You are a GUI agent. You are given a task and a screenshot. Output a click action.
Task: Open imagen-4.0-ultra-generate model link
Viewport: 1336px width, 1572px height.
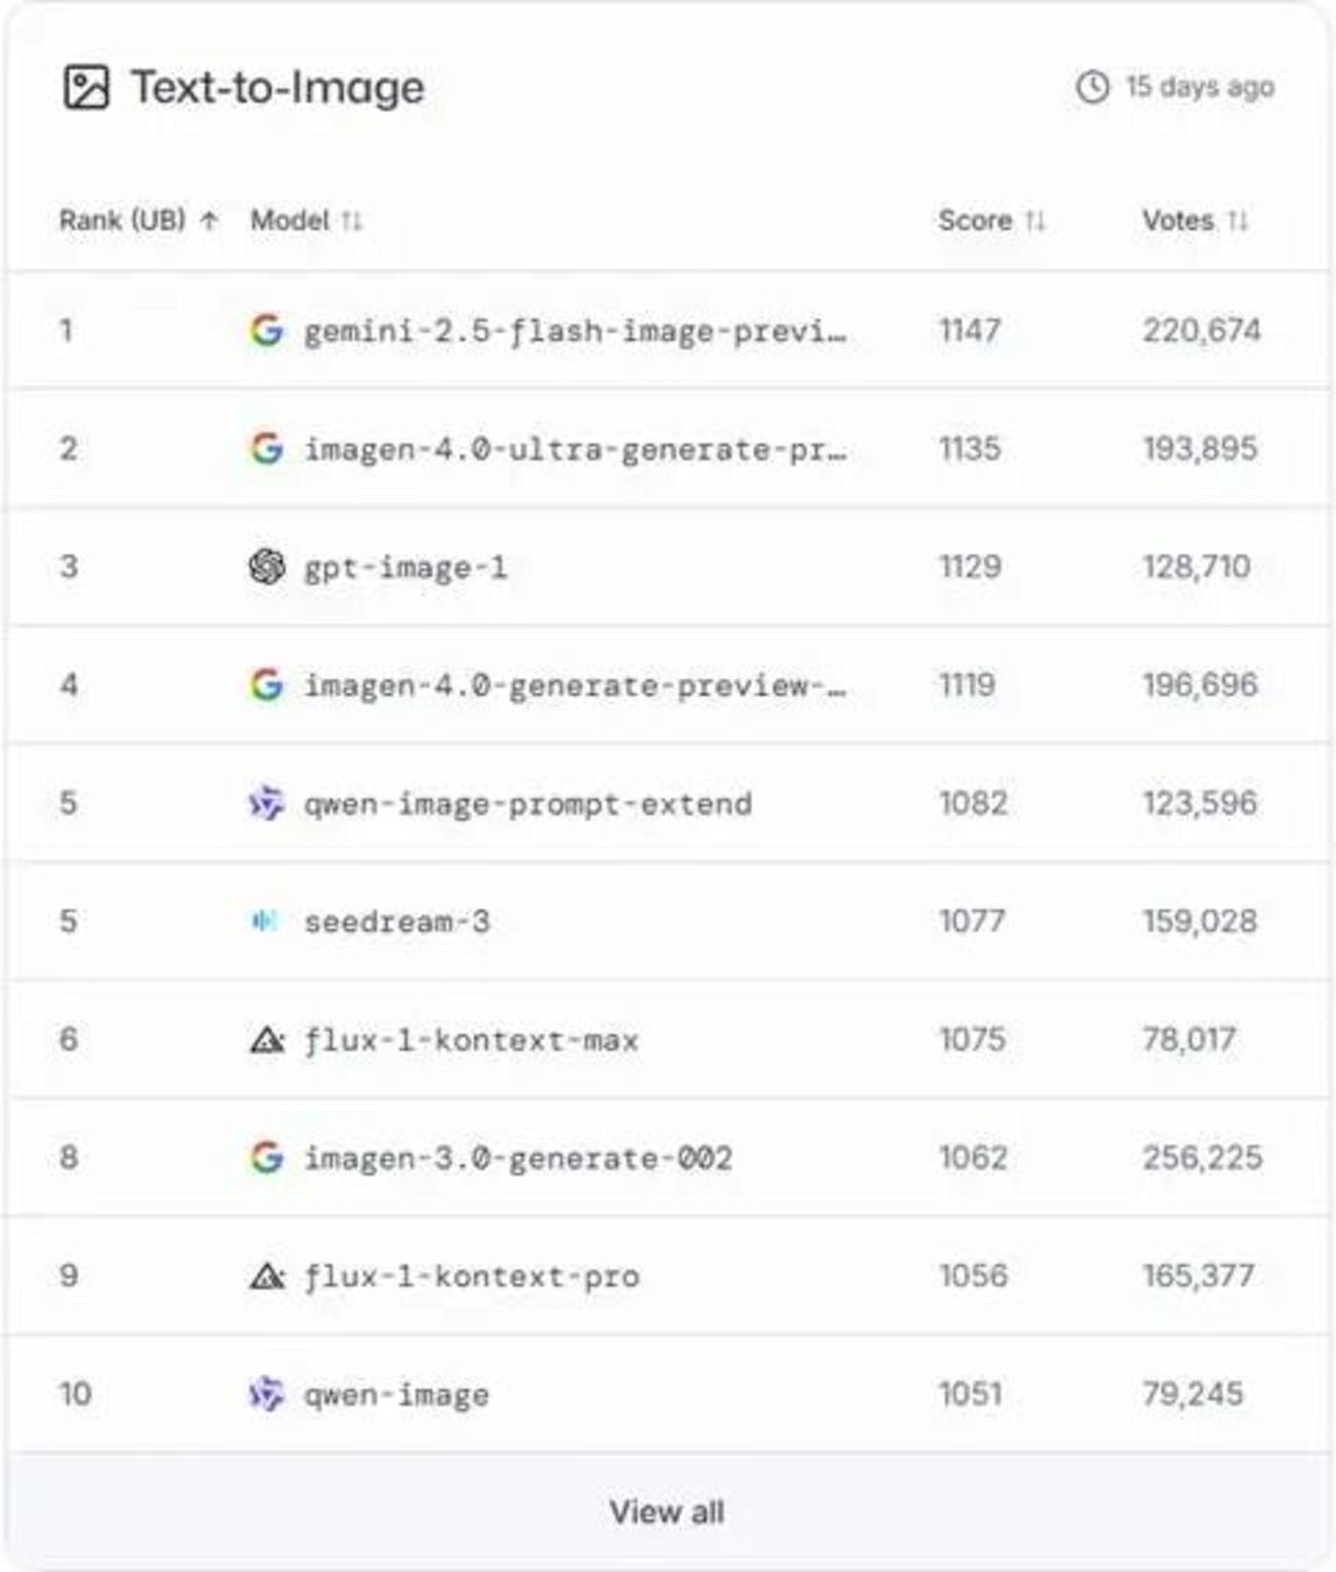(x=574, y=449)
